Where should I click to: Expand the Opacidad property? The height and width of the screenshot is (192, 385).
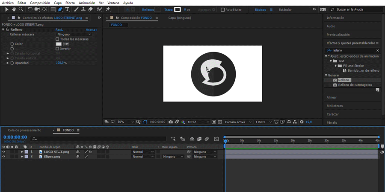(x=8, y=63)
